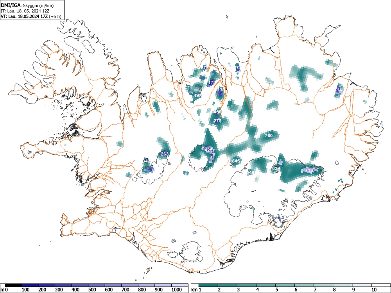
Task: Click the 100 label on the metre scale
Action: [x=26, y=290]
